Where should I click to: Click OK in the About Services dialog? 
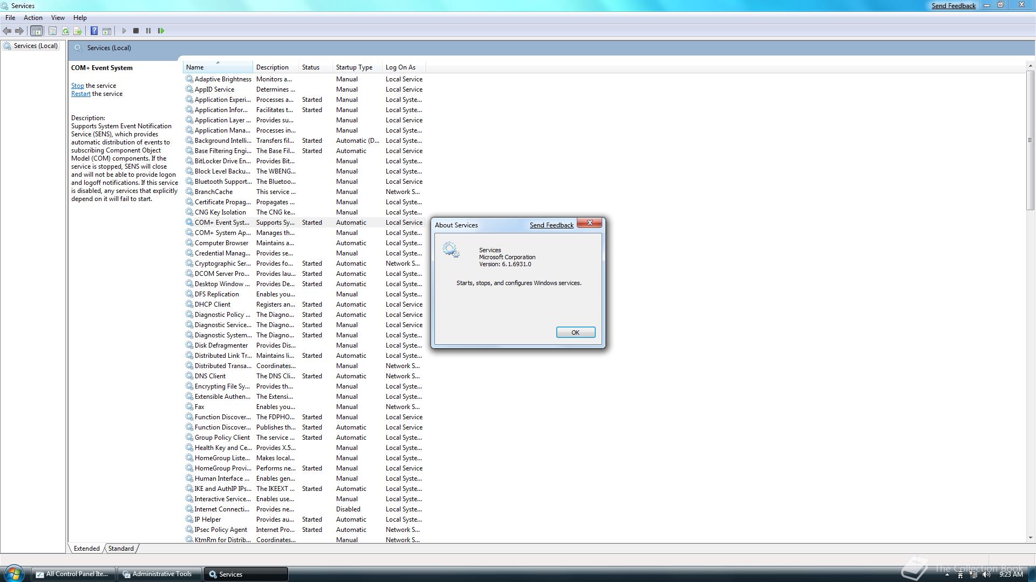pyautogui.click(x=576, y=332)
